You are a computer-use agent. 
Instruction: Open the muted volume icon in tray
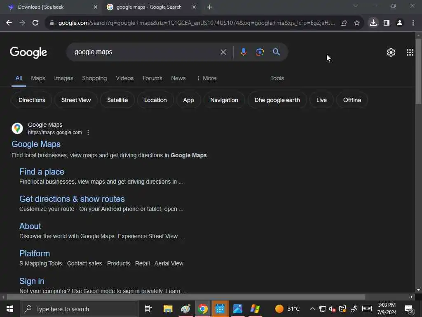(x=333, y=309)
